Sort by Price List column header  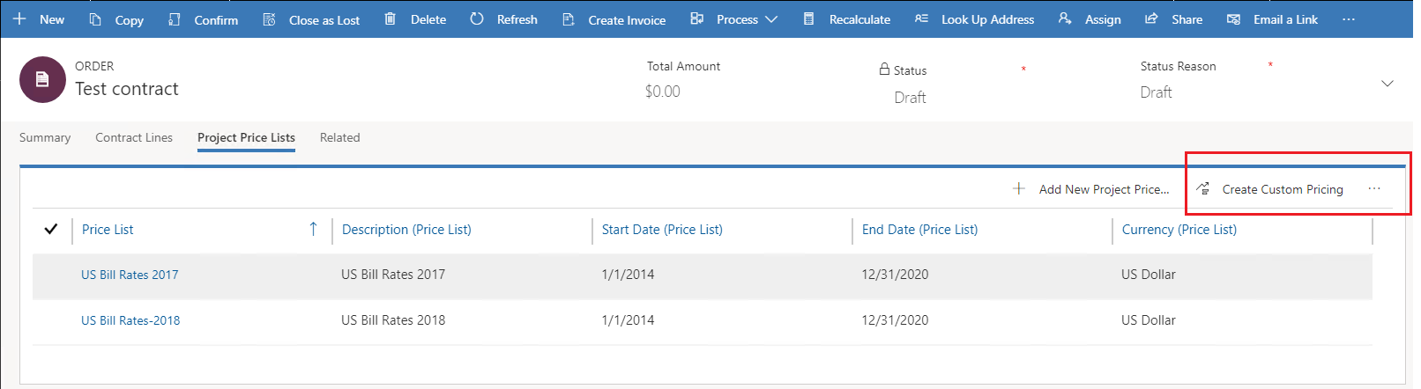[108, 229]
